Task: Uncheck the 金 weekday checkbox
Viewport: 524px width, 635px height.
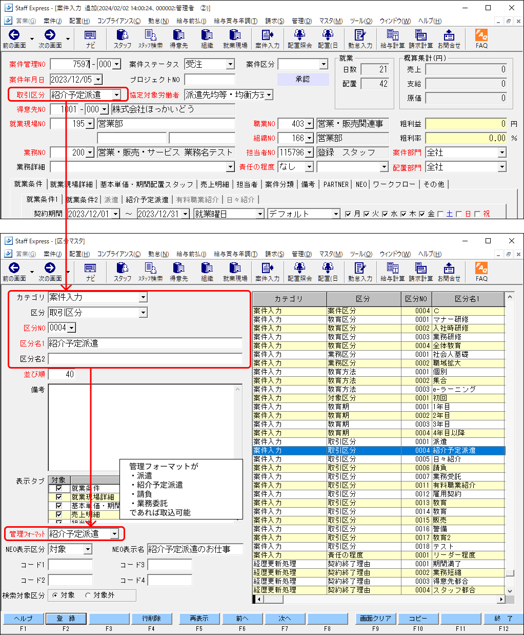Action: (422, 214)
